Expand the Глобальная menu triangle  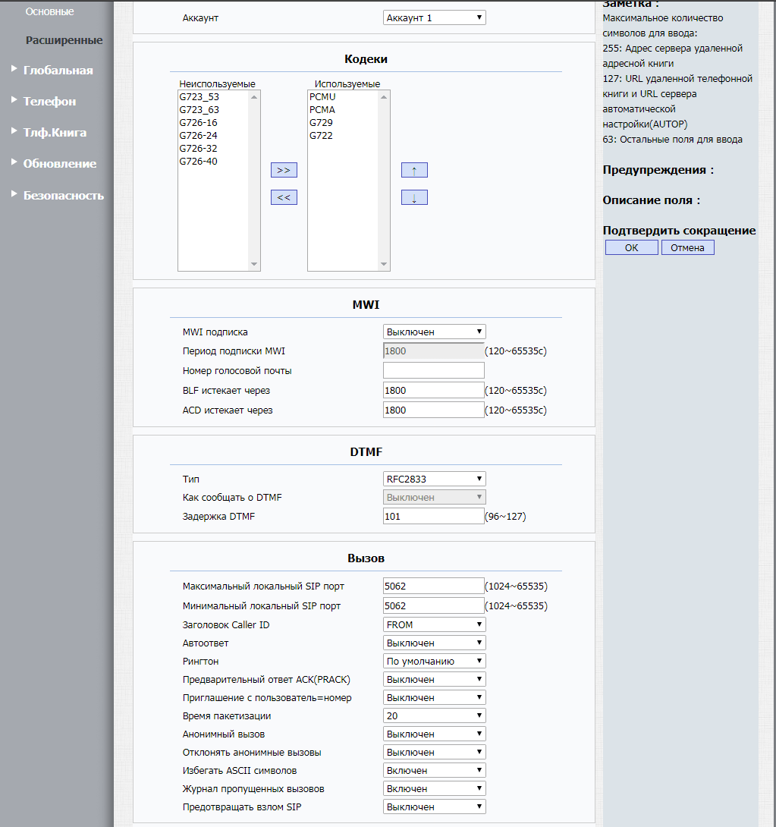click(x=14, y=68)
